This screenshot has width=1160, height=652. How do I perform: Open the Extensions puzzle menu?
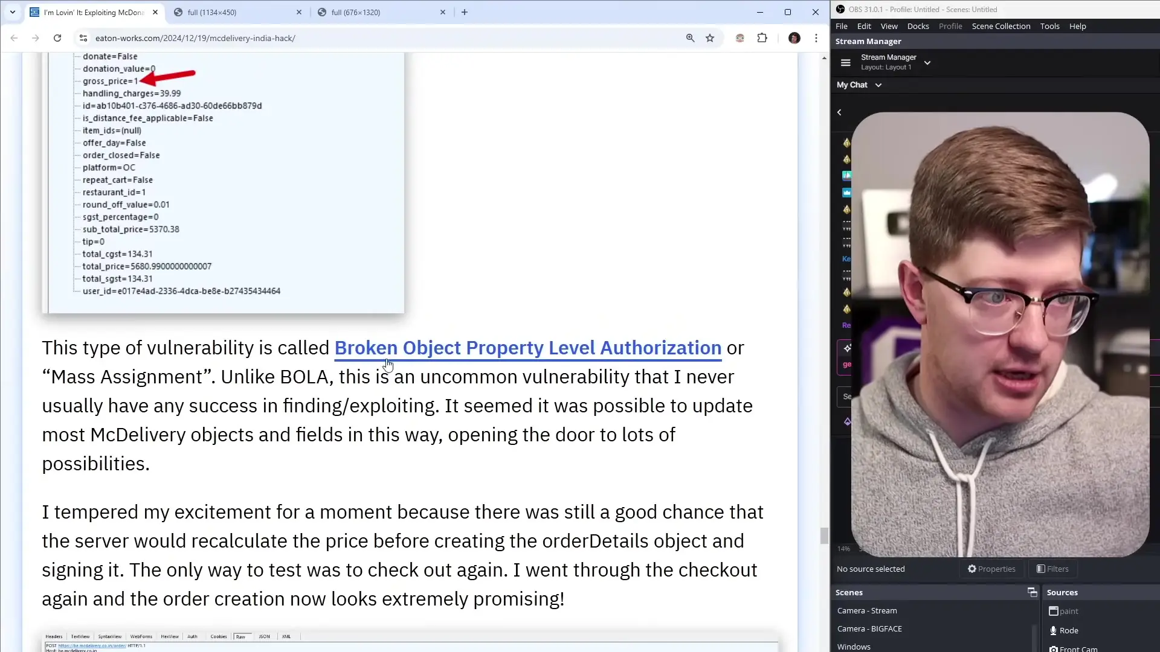tap(762, 38)
